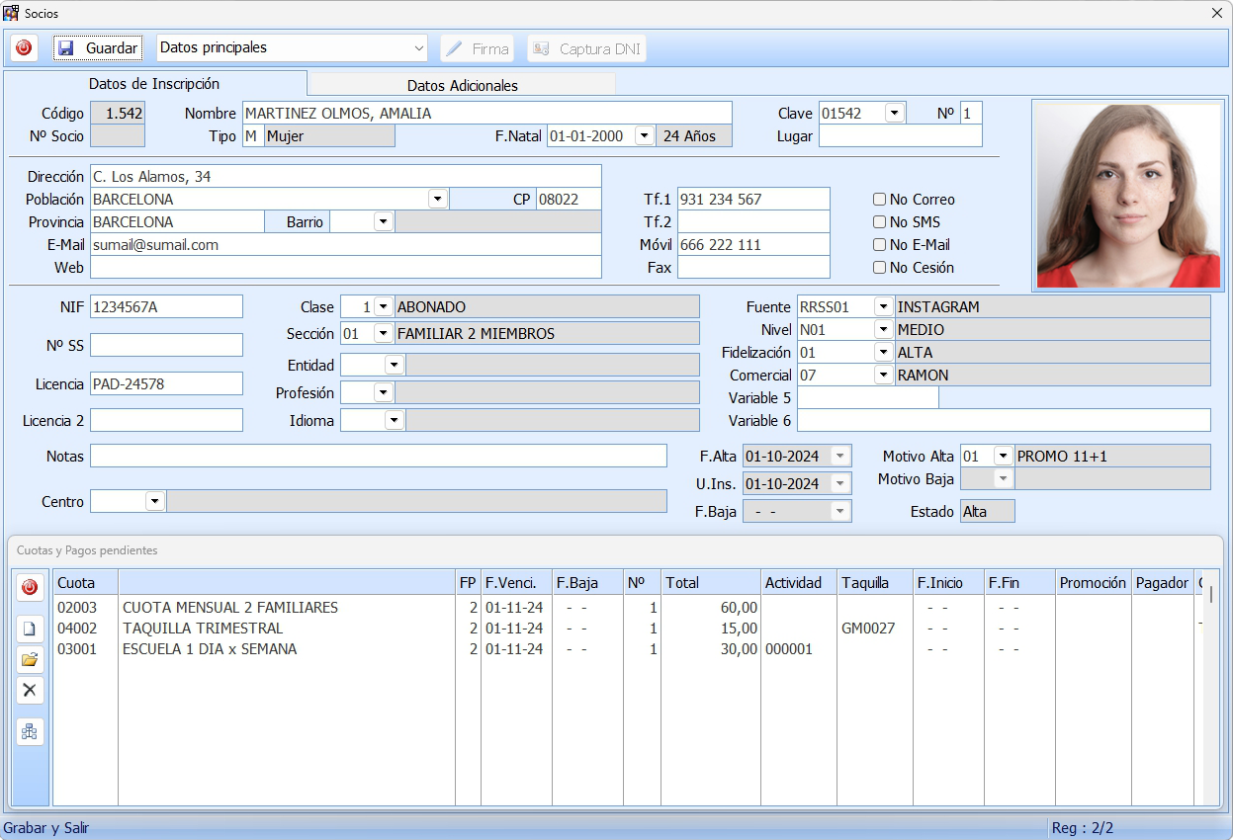
Task: Open the Población dropdown arrow
Action: pyautogui.click(x=437, y=199)
